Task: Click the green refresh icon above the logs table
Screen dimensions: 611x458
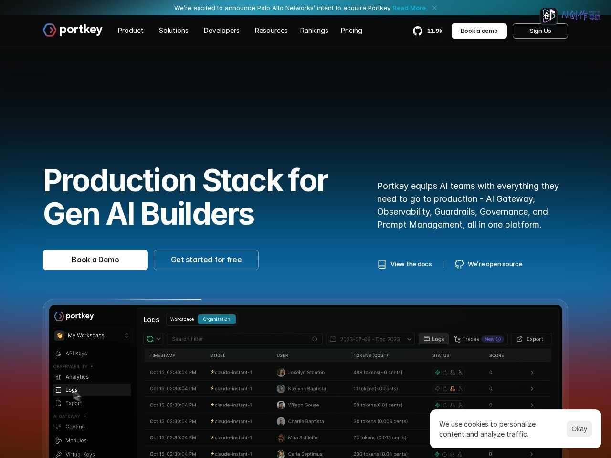Action: (150, 339)
